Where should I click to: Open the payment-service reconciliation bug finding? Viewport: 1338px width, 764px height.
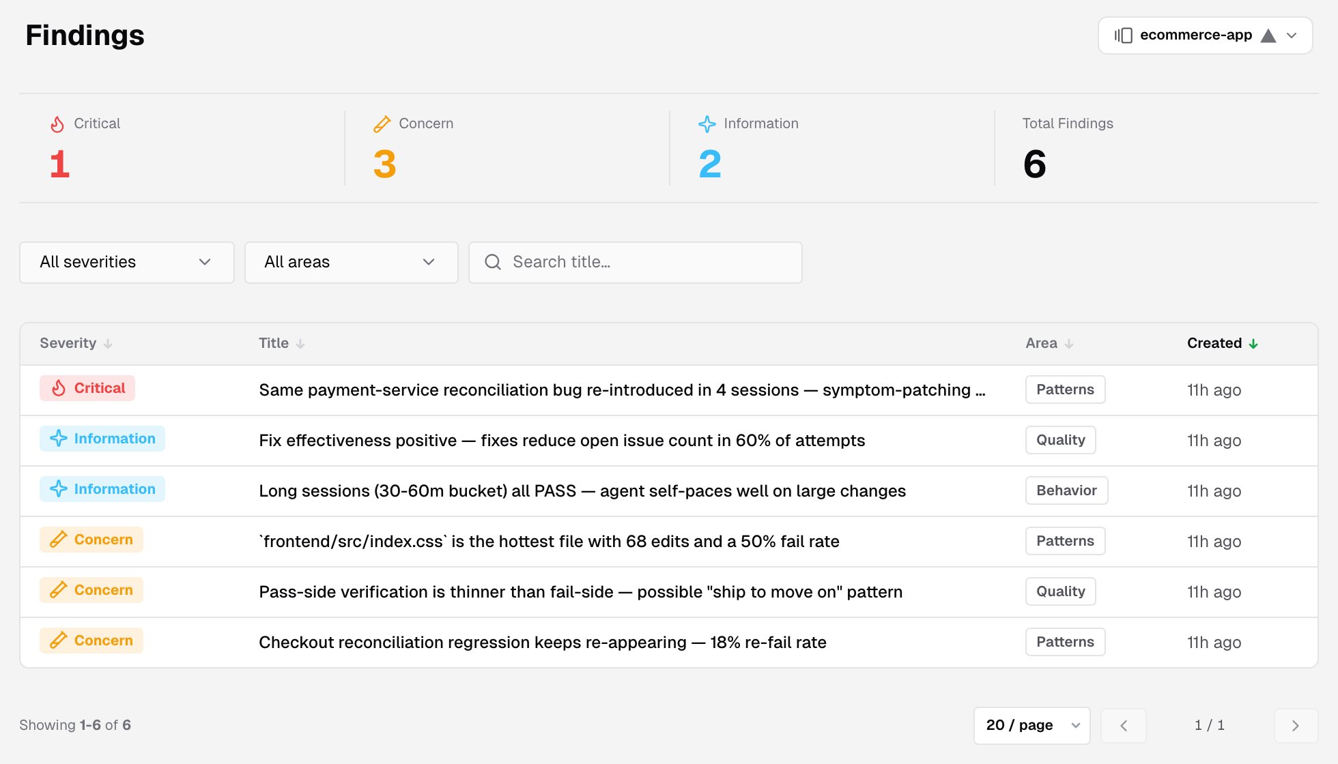point(622,390)
